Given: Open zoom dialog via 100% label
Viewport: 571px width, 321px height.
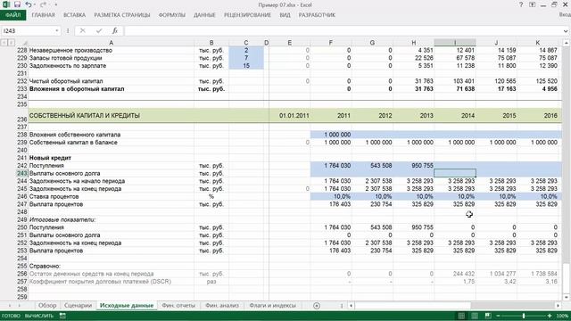Looking at the screenshot, I should (x=562, y=316).
